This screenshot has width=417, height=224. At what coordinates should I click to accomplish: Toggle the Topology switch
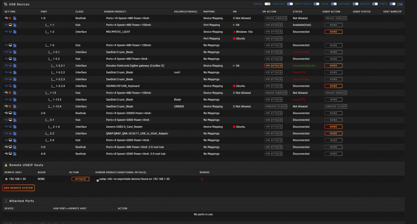(x=290, y=4)
